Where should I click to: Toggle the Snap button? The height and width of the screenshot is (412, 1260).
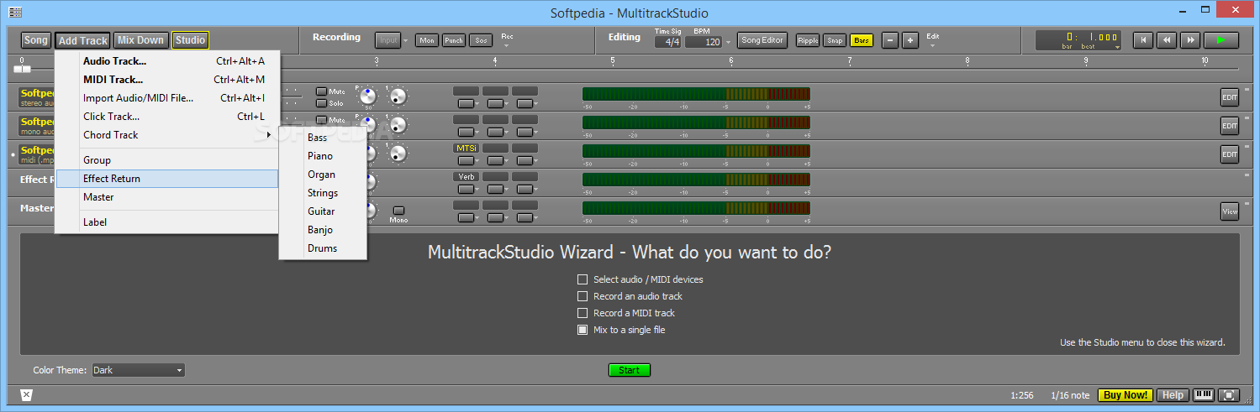point(835,40)
